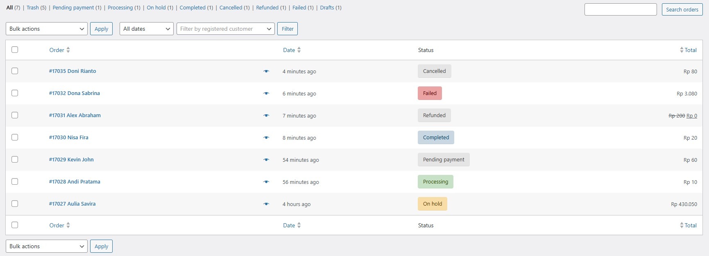The height and width of the screenshot is (256, 709).
Task: Focus the search orders text field
Action: tap(620, 9)
